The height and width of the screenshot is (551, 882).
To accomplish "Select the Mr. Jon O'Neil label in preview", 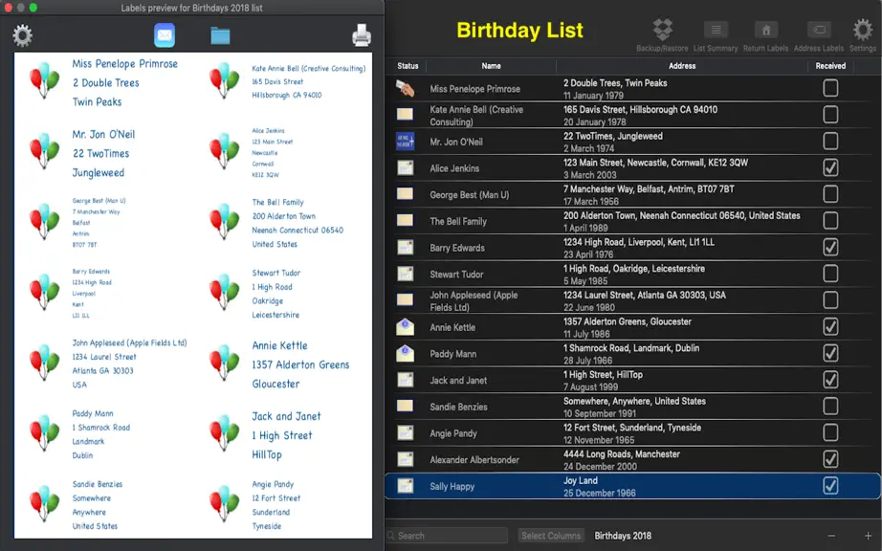I will click(x=84, y=153).
